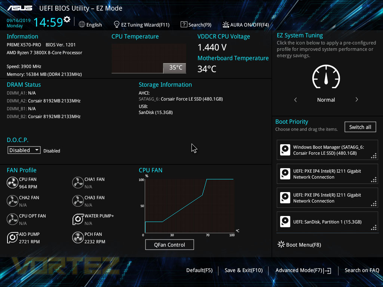Click the Search question mark icon
The height and width of the screenshot is (287, 383).
coord(184,24)
